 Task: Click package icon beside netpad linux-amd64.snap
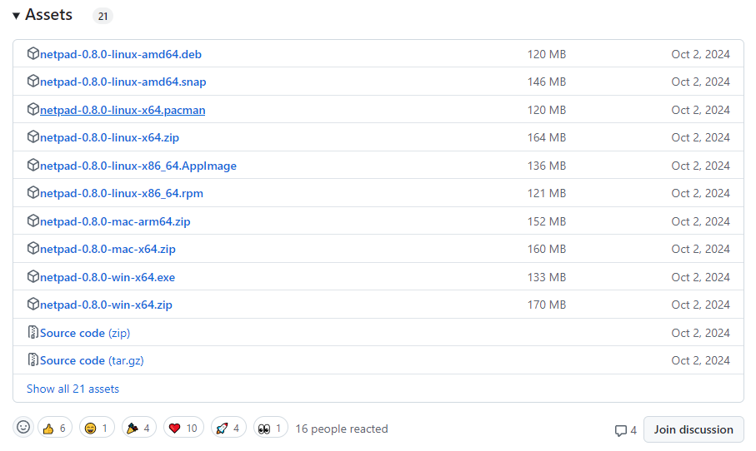click(x=33, y=81)
